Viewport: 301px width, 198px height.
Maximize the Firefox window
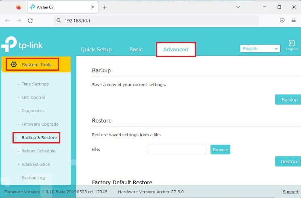click(x=279, y=7)
